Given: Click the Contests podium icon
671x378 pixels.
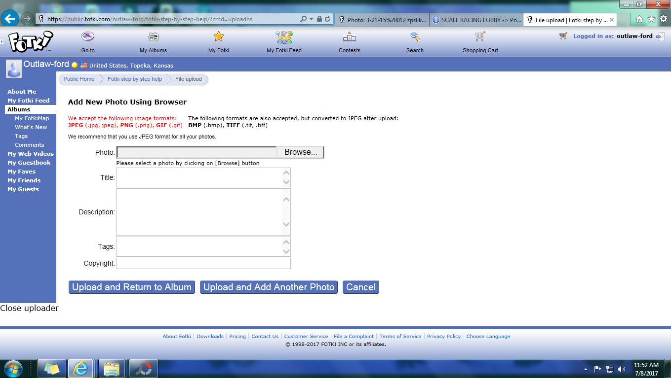Looking at the screenshot, I should (350, 37).
